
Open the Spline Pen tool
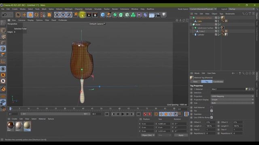coord(109,15)
